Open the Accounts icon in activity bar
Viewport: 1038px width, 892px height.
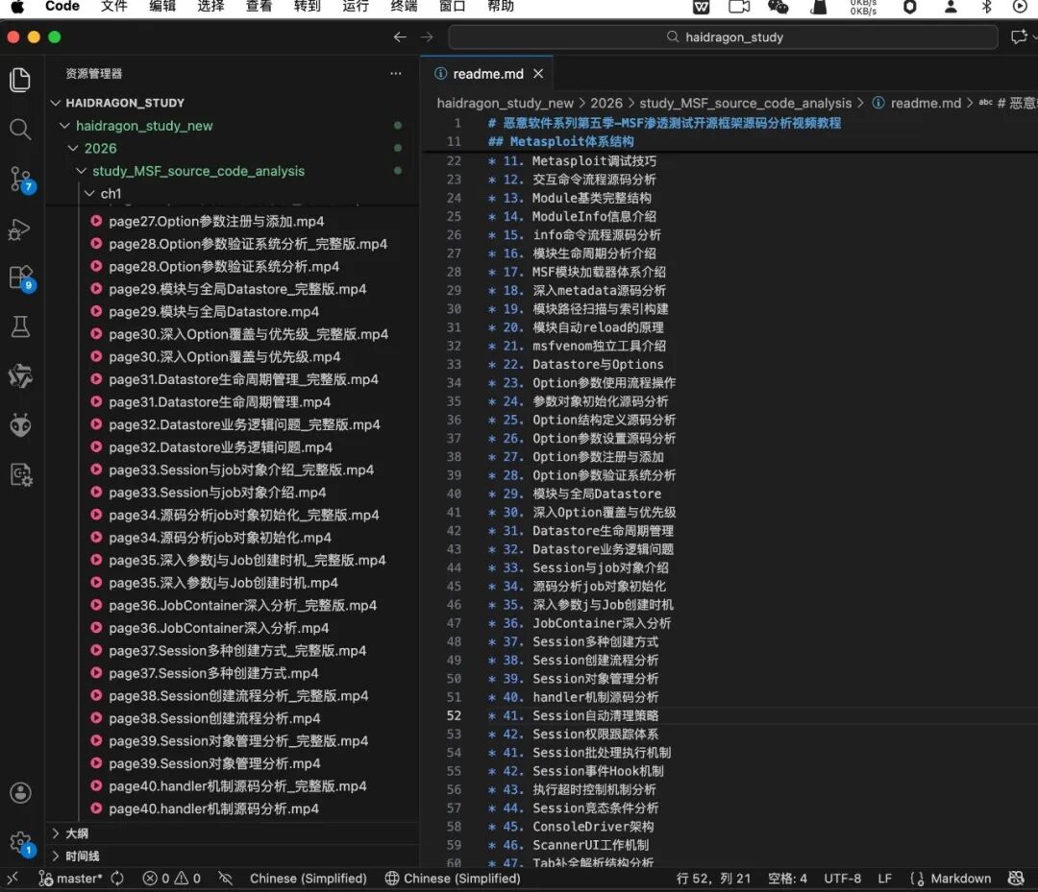pos(20,793)
